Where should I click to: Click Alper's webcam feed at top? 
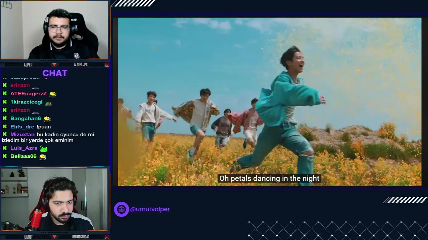tap(54, 30)
